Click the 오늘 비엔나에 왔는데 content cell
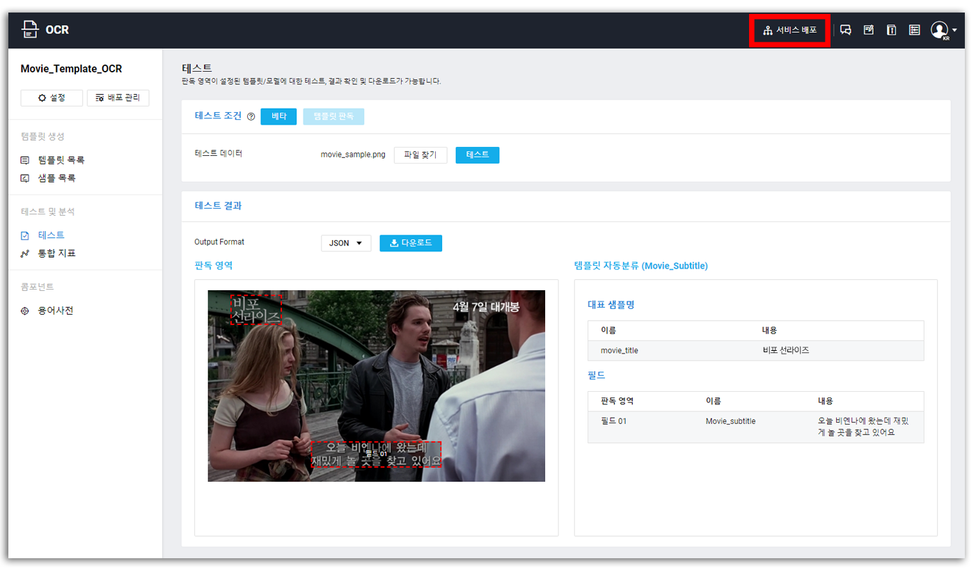The height and width of the screenshot is (568, 976). tap(863, 427)
